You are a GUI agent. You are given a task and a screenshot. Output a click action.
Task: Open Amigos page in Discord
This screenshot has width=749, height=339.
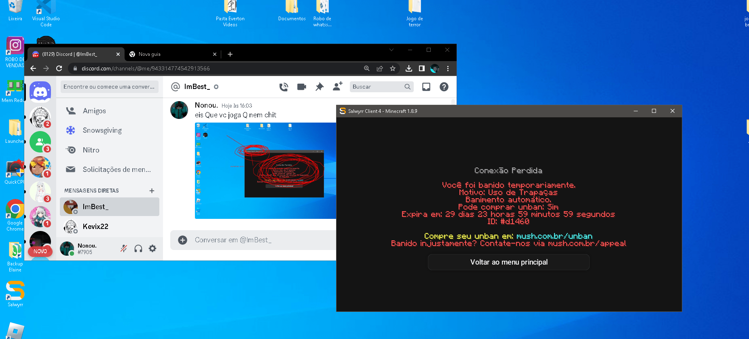pos(109,111)
